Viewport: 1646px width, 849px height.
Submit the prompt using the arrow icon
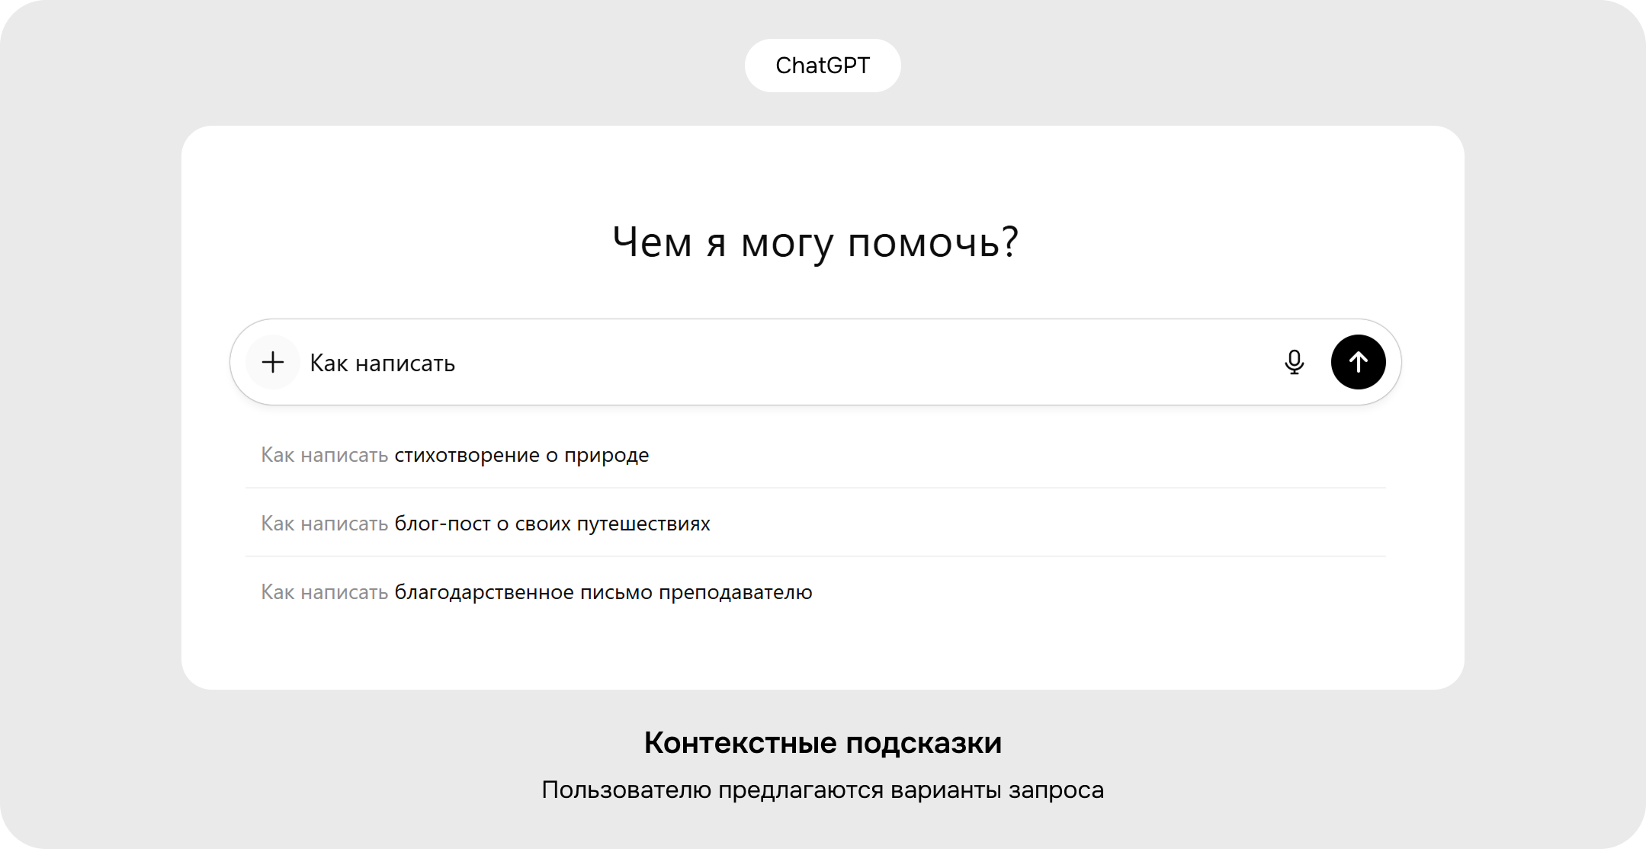click(x=1358, y=362)
